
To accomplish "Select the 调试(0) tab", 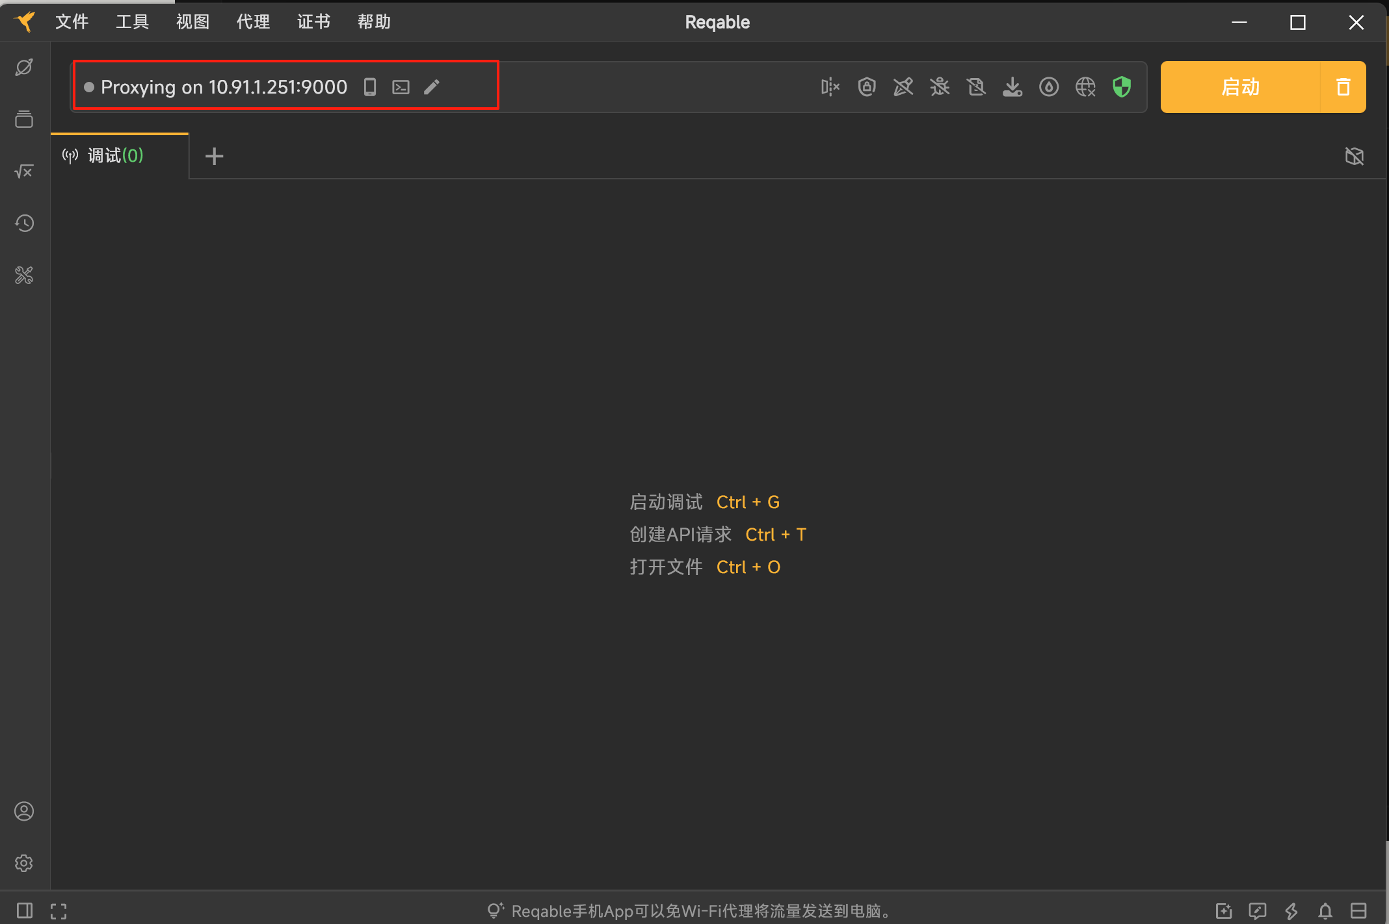I will pos(116,156).
